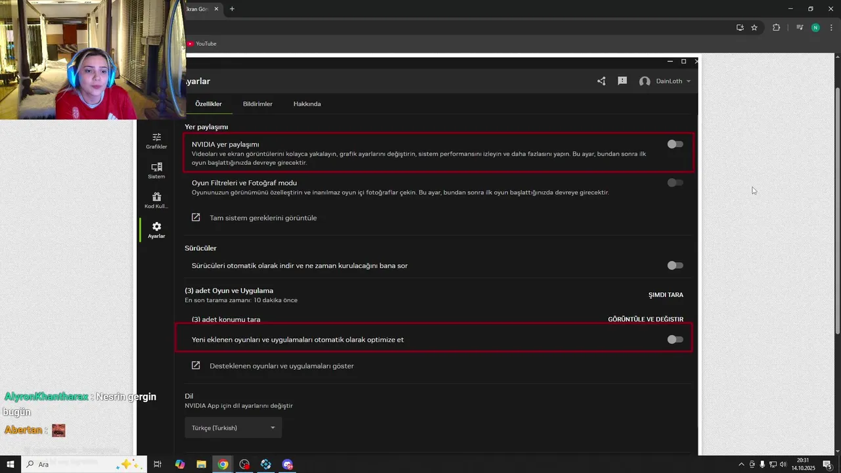
Task: Toggle automatic driver download switch
Action: coord(675,265)
